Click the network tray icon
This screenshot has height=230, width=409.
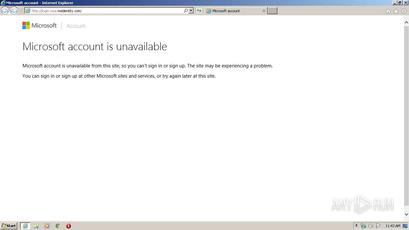(363, 226)
